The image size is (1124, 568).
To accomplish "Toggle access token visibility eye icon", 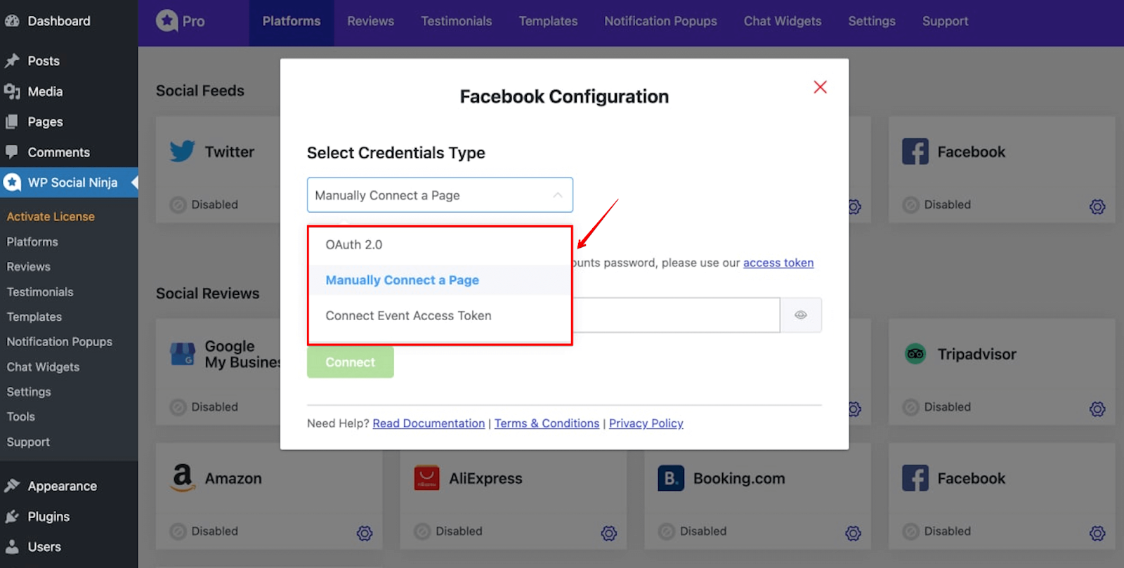I will click(800, 315).
